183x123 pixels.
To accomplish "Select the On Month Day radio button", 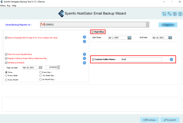I will click(40, 79).
